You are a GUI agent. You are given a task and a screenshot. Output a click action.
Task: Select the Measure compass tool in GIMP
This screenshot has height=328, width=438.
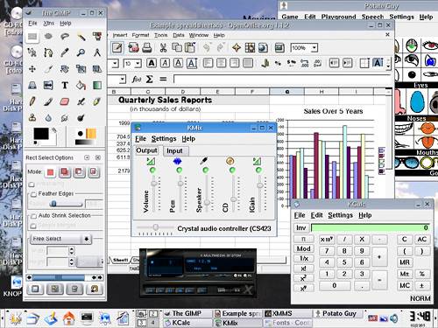tap(97, 52)
